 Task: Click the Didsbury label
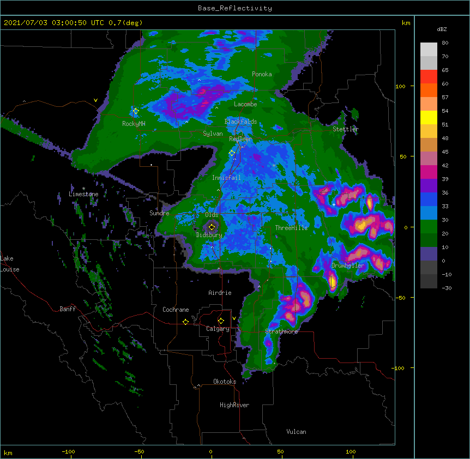click(209, 235)
